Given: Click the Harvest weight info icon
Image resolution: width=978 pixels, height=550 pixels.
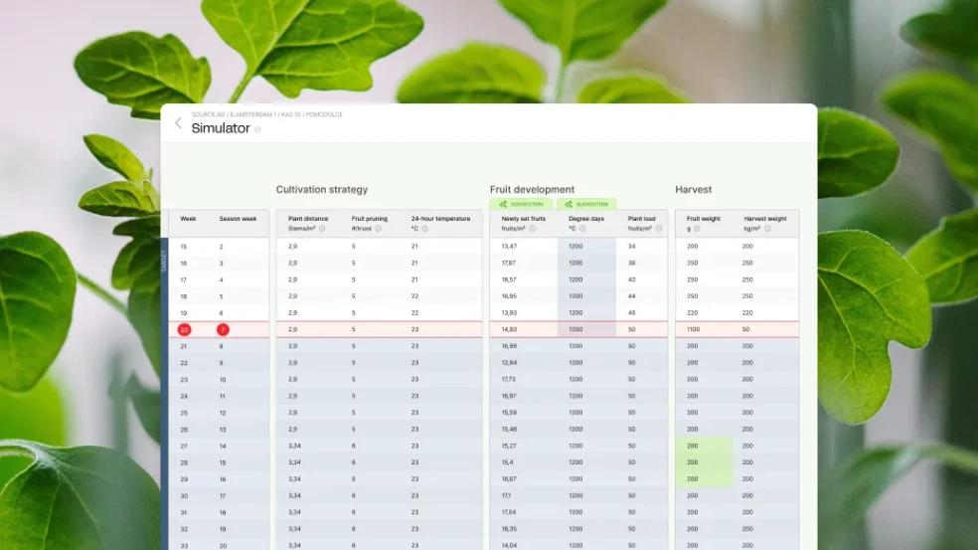Looking at the screenshot, I should coord(772,229).
